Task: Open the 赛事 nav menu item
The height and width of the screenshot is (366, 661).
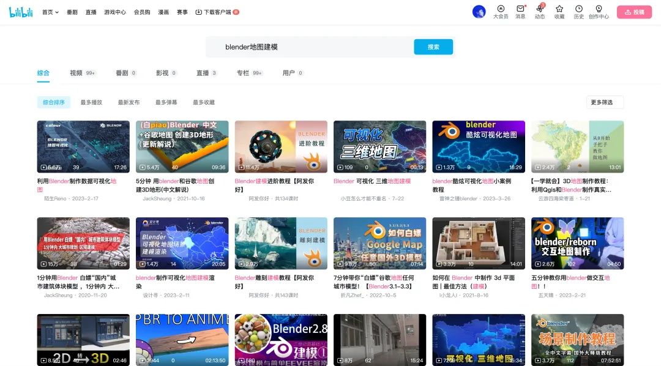Action: coord(182,12)
